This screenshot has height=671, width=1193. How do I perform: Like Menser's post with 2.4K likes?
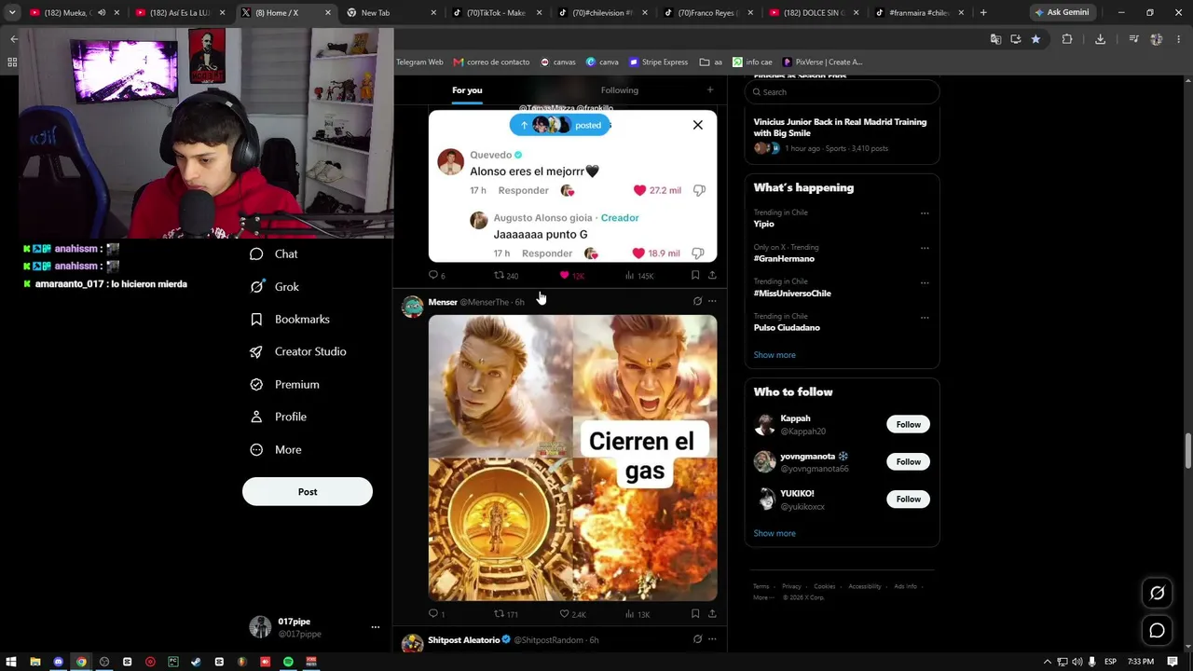[x=572, y=614]
